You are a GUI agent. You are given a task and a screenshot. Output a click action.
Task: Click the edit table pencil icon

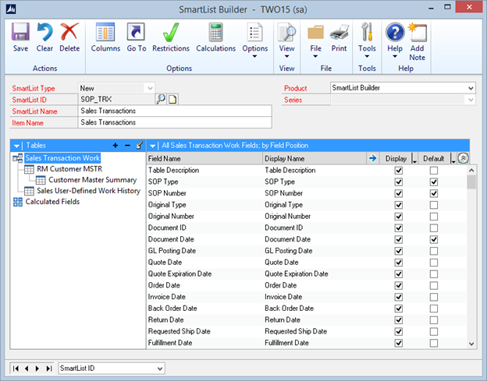click(140, 145)
